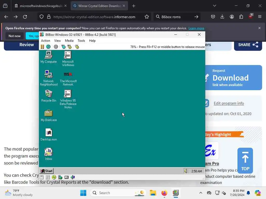This screenshot has height=199, width=266.
Task: Dismiss the Firefox notification bar
Action: click(x=260, y=28)
